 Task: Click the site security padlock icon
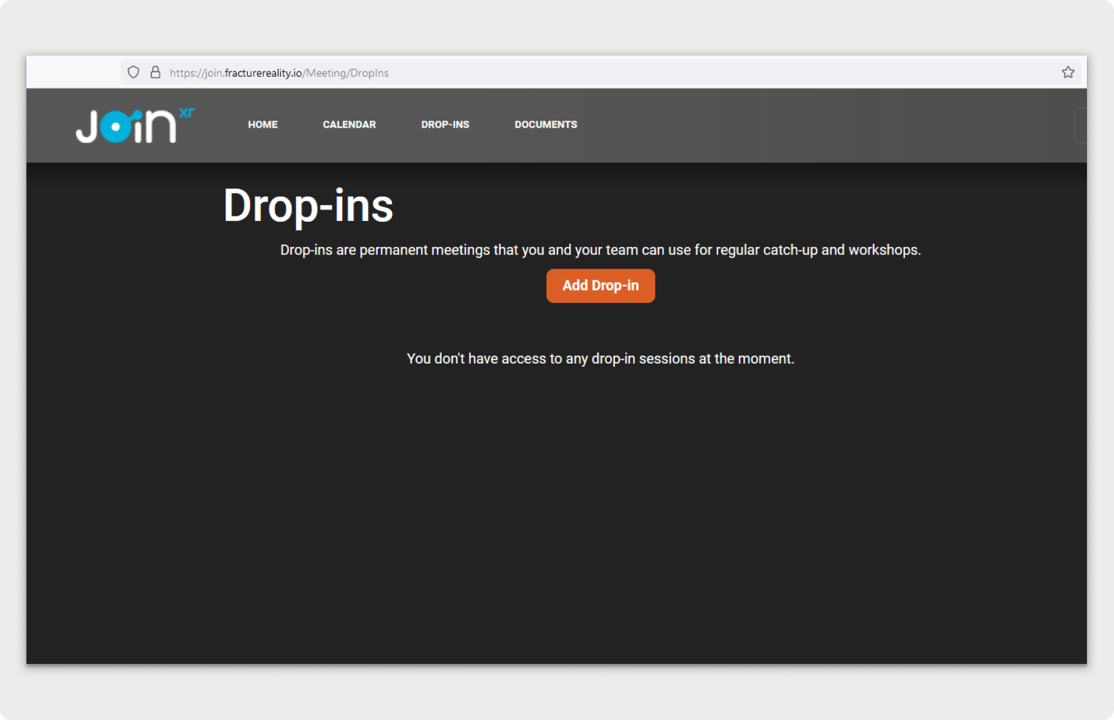point(155,72)
